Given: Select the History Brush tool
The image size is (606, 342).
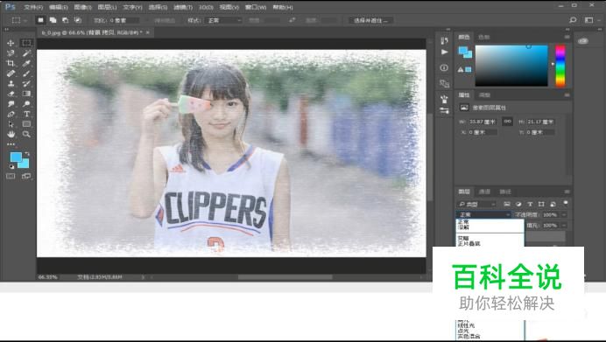Looking at the screenshot, I should pyautogui.click(x=26, y=83).
